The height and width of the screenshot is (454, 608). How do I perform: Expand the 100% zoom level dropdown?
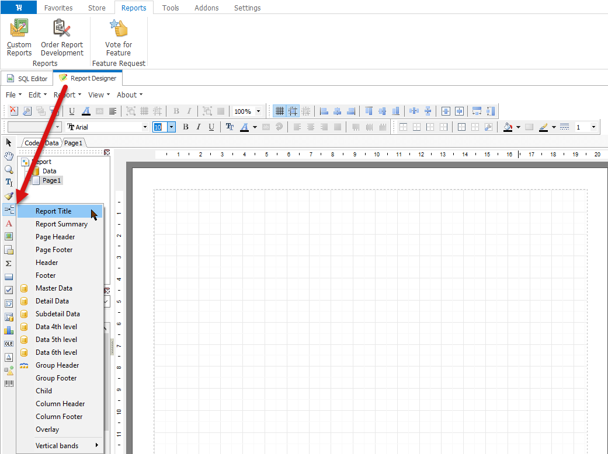258,111
